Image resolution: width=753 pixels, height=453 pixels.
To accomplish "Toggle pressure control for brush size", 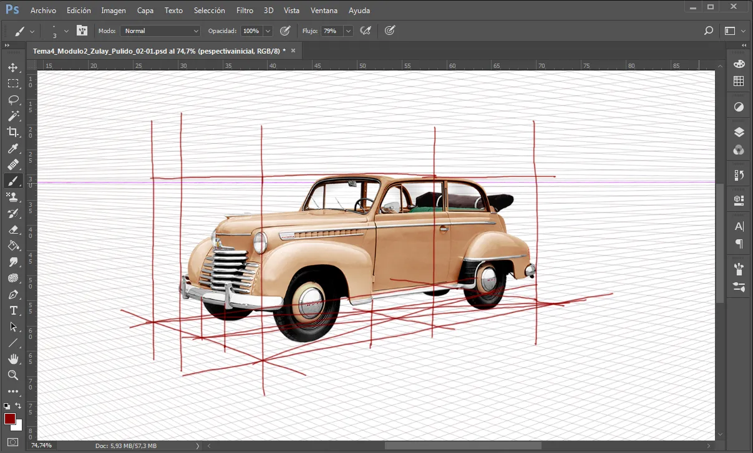I will (390, 31).
